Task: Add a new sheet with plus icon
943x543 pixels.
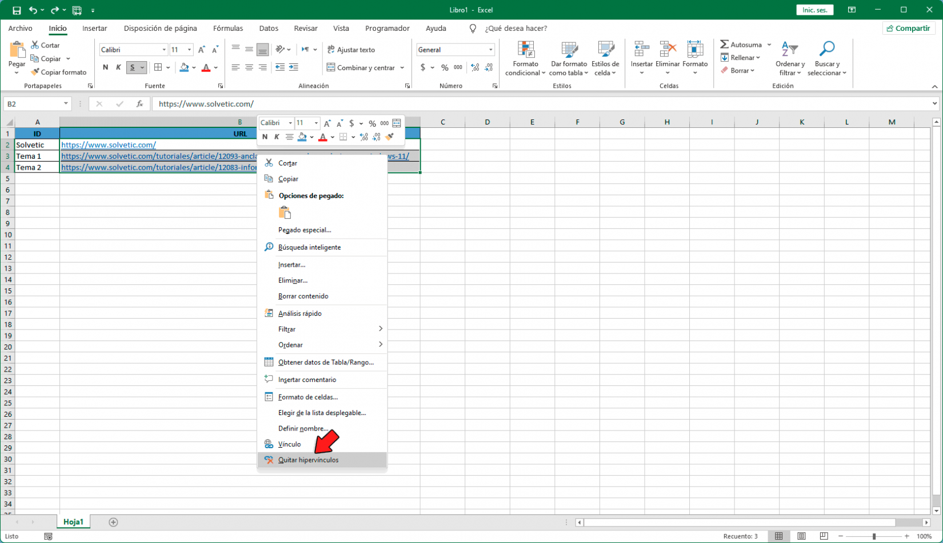Action: pos(113,522)
